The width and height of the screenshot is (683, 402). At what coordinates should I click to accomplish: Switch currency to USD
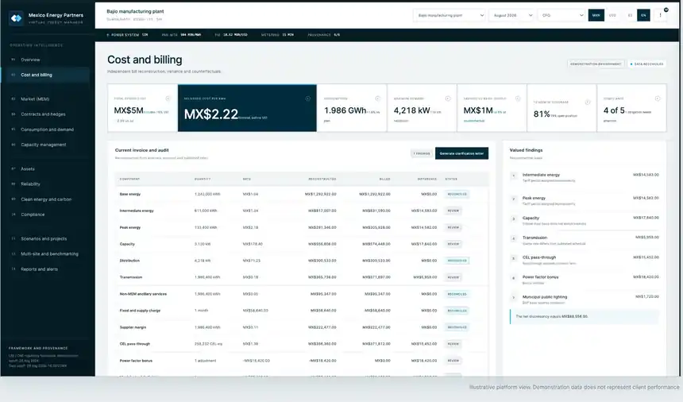coord(612,15)
